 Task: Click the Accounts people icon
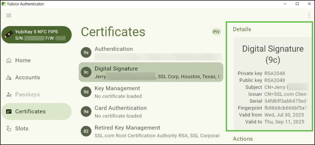pos(9,77)
